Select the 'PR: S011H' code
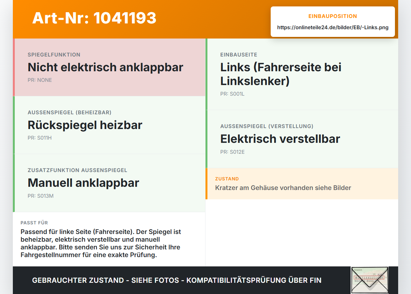This screenshot has height=294, width=411. coord(39,138)
